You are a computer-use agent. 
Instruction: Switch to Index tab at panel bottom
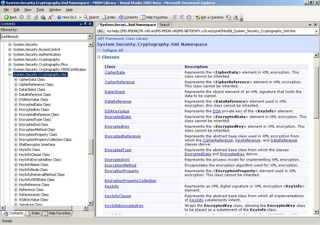34,213
